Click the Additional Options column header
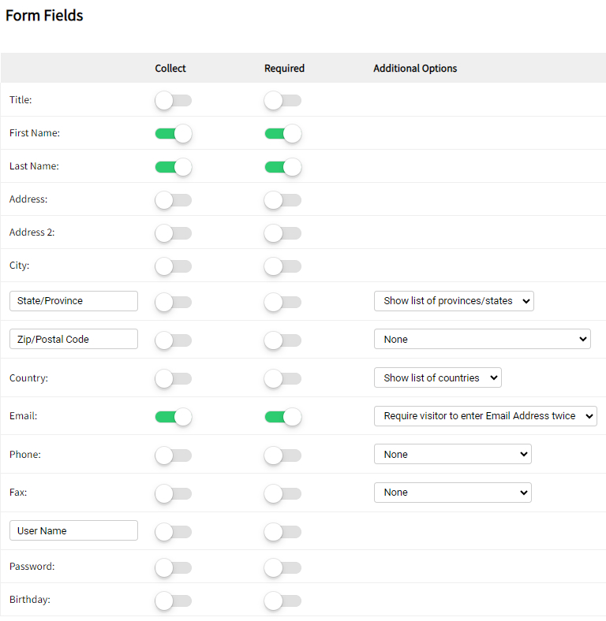The image size is (606, 621). point(415,68)
